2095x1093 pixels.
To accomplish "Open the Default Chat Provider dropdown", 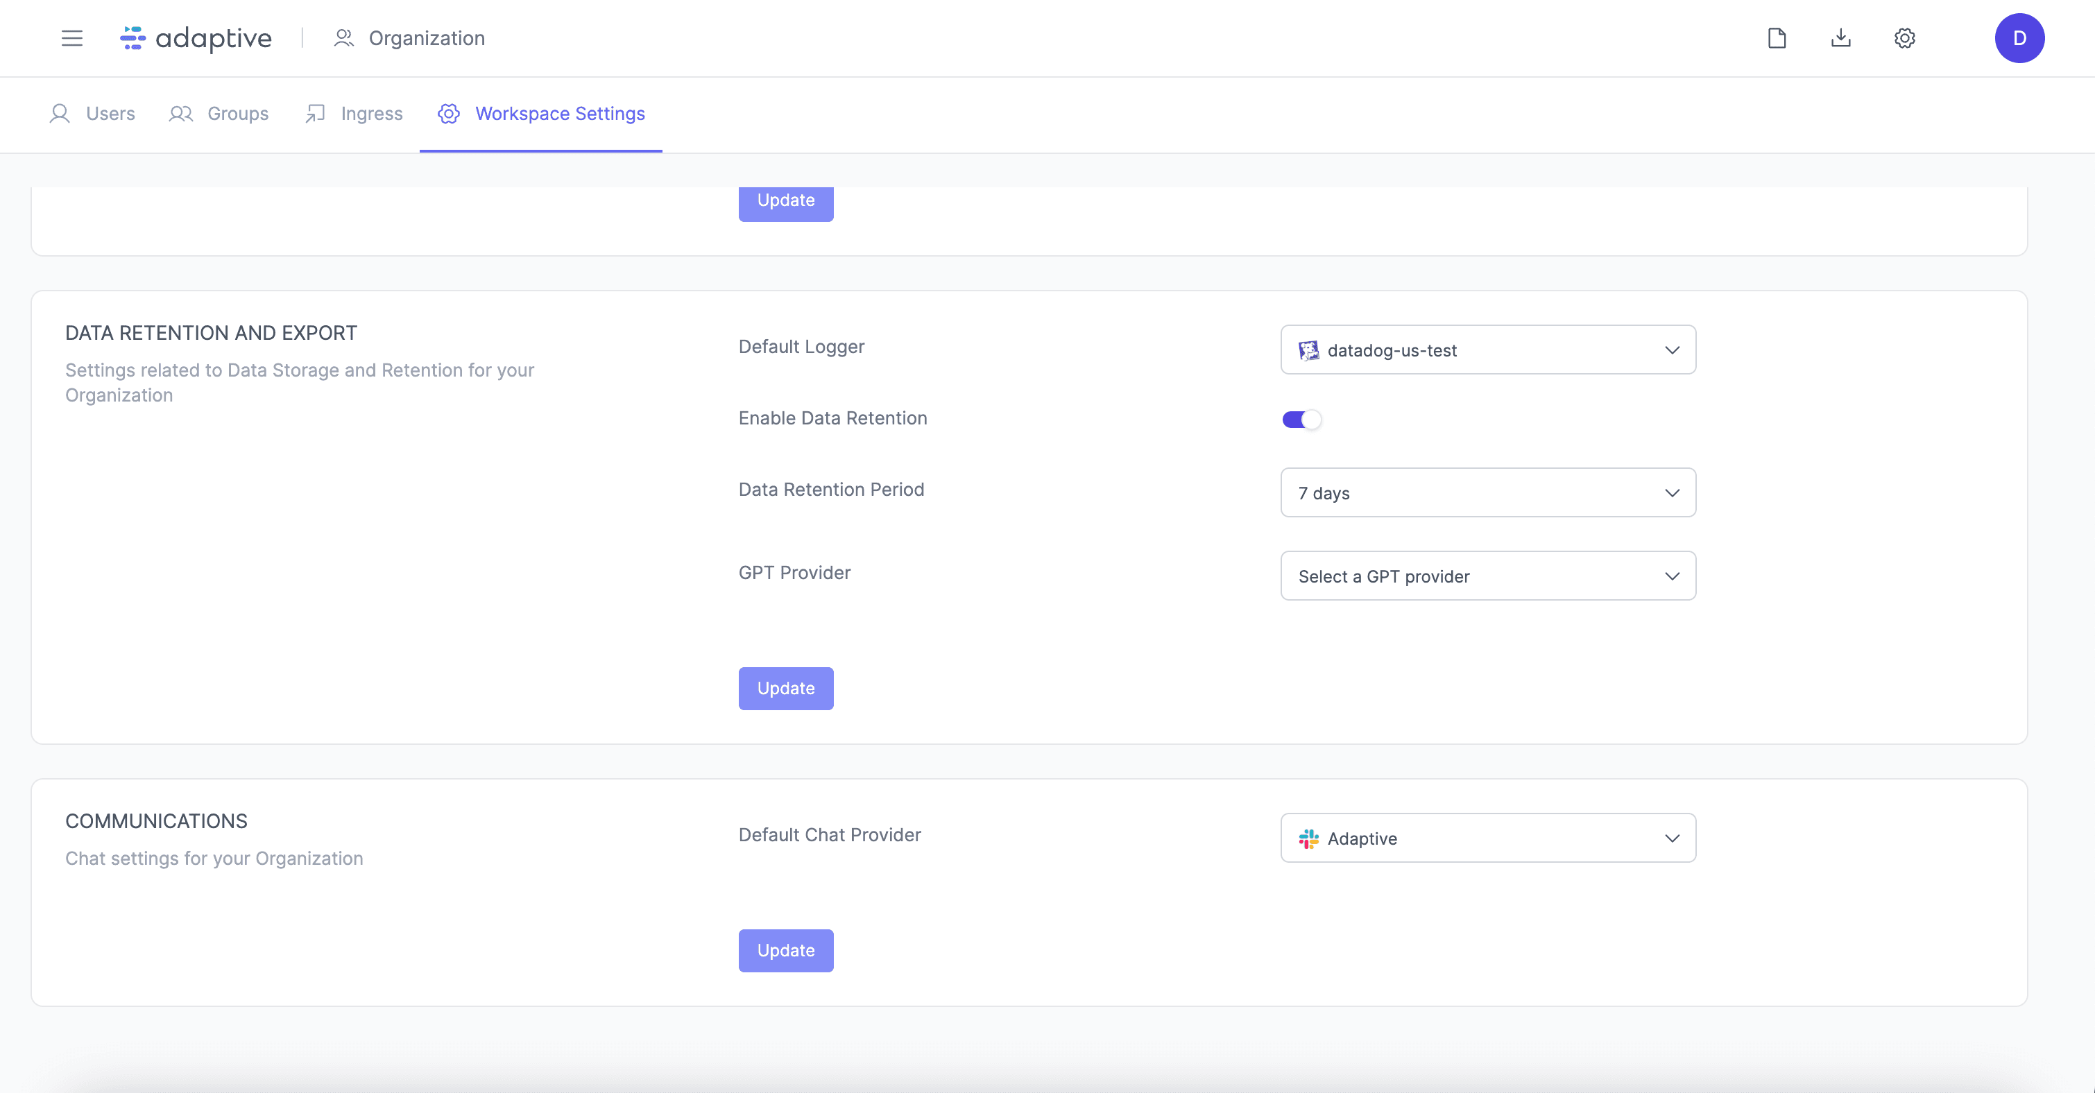I will [1487, 838].
